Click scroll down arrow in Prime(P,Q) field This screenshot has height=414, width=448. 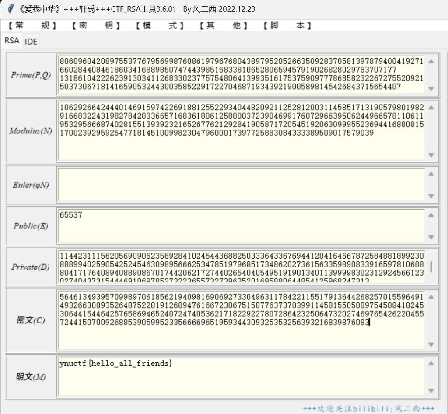[431, 88]
